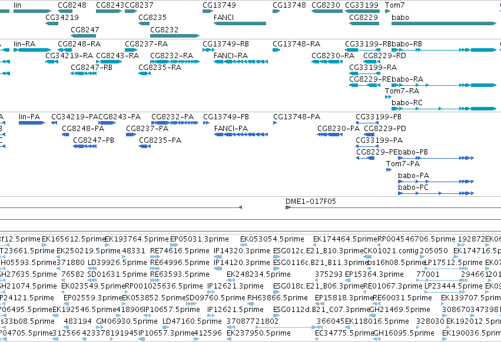Screen dimensions: 501x342
Task: Select transcript CG8248-RA
Action: tap(79, 43)
